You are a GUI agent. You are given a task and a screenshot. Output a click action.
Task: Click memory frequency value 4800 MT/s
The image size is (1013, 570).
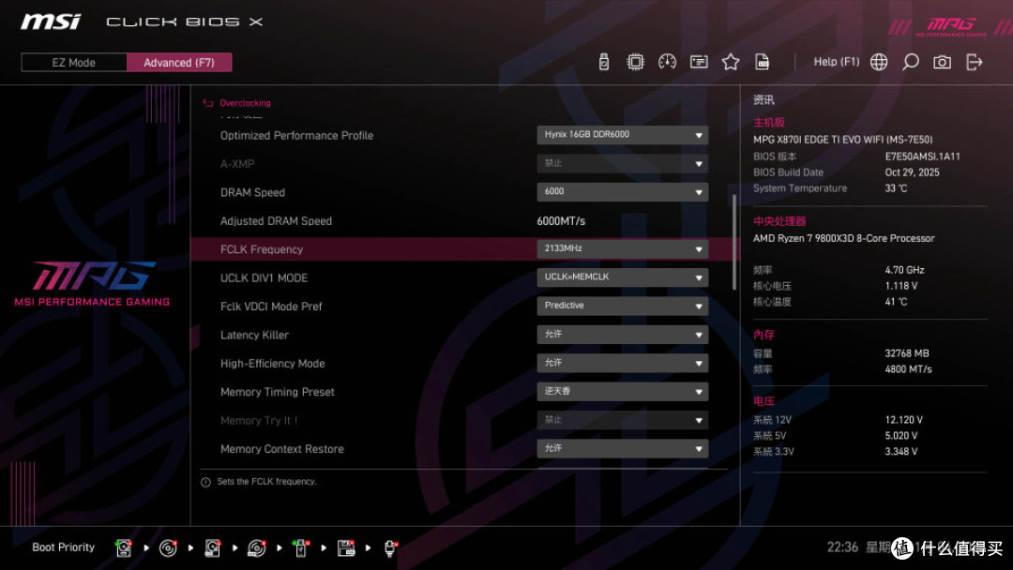point(908,369)
